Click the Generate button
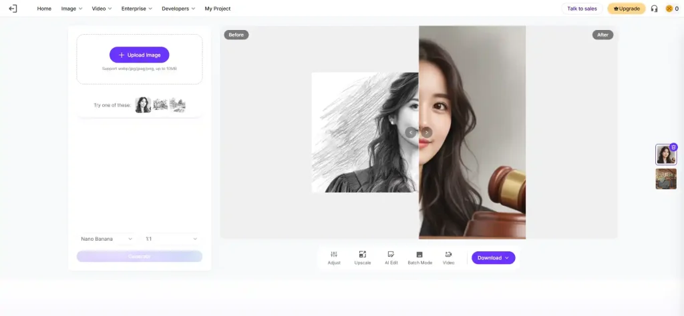Image resolution: width=684 pixels, height=316 pixels. (x=140, y=257)
